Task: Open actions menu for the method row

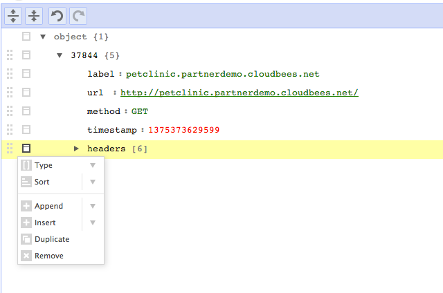Action: click(x=26, y=111)
